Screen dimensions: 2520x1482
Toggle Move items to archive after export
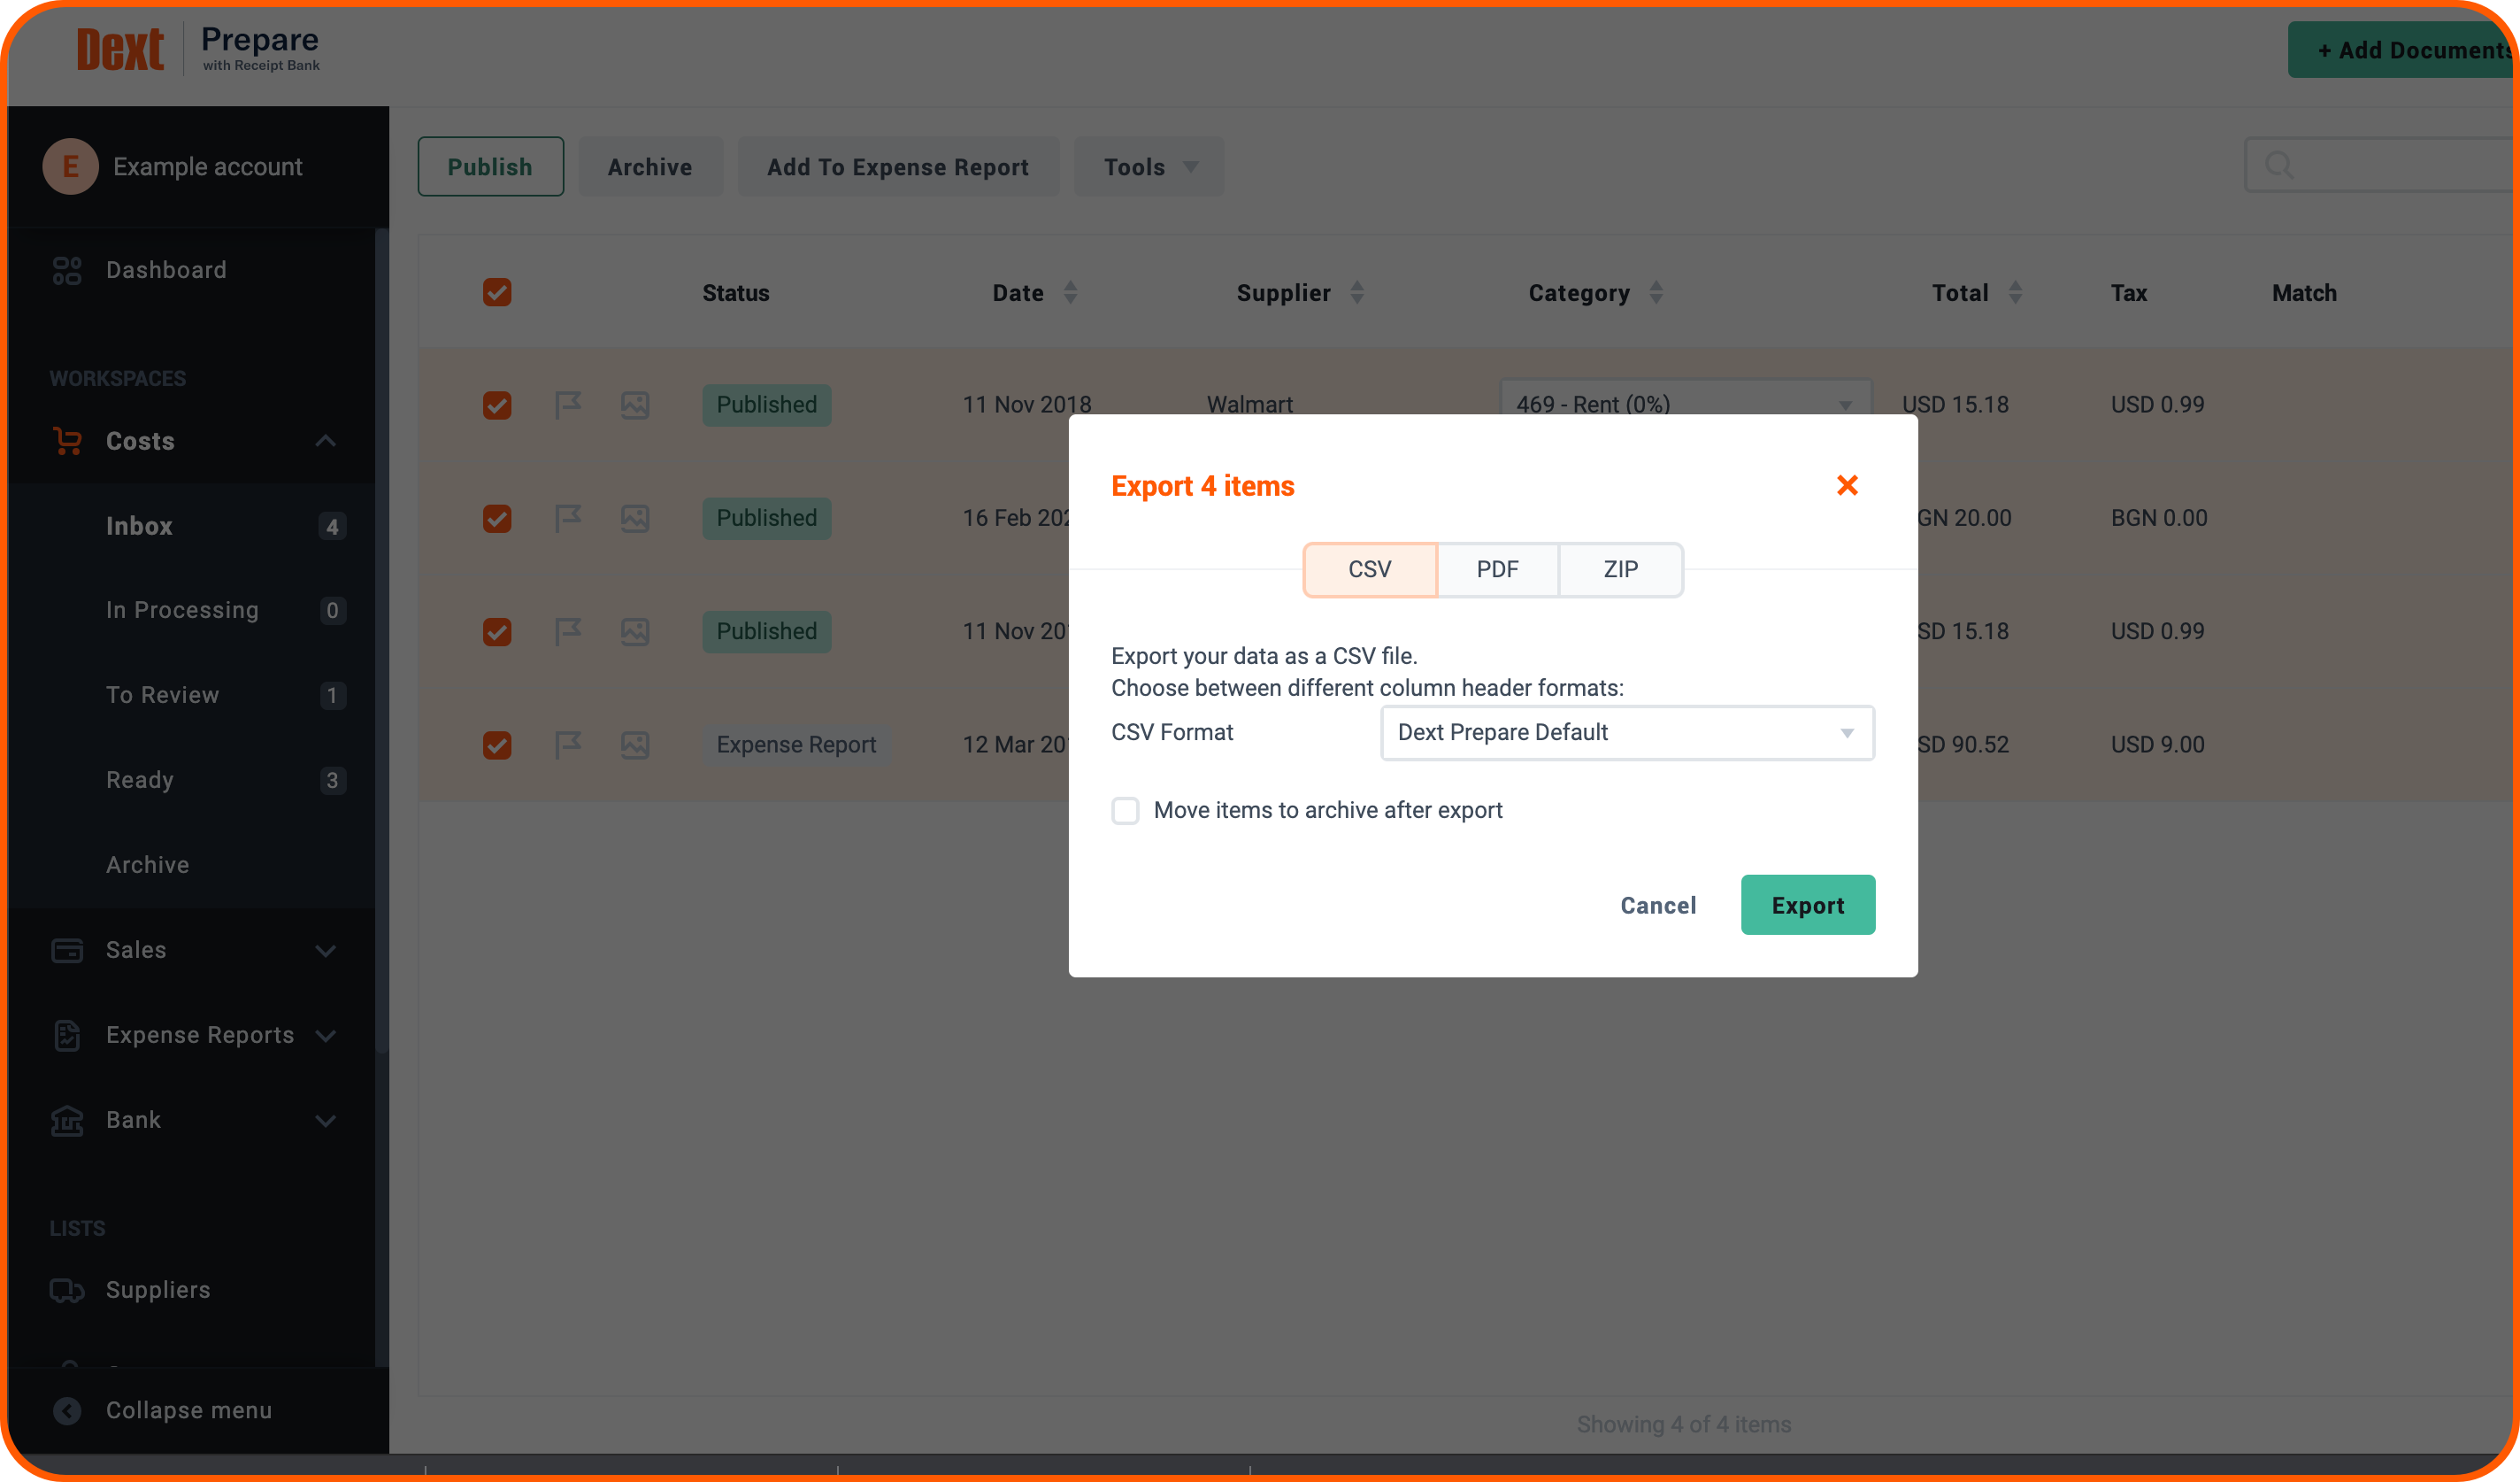click(x=1126, y=810)
